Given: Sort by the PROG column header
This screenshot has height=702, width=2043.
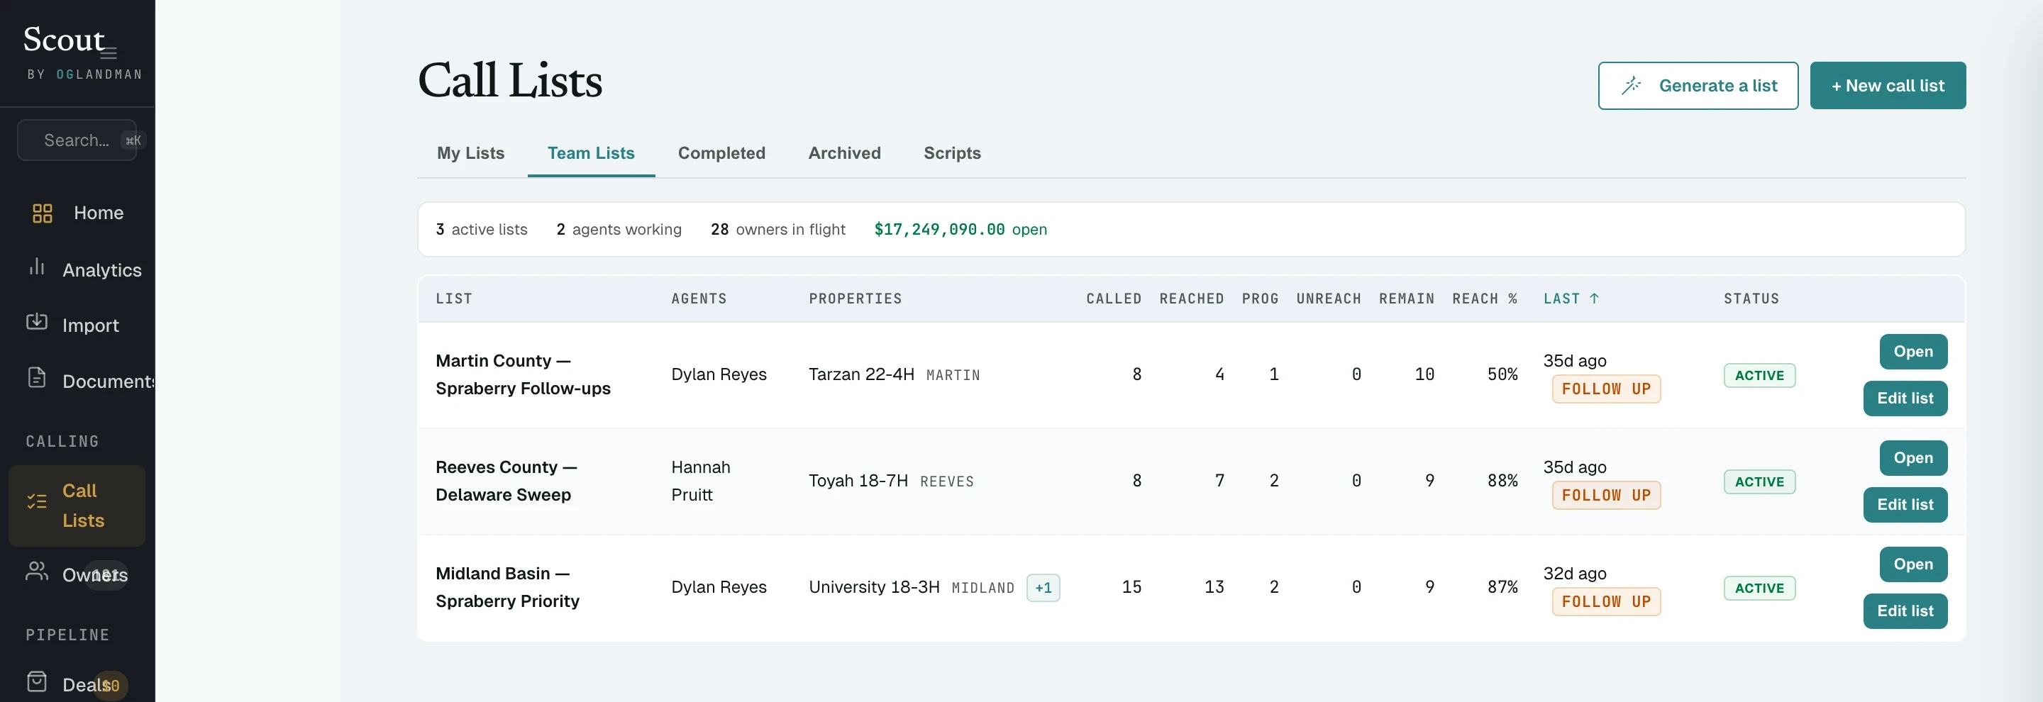Looking at the screenshot, I should click(x=1261, y=299).
